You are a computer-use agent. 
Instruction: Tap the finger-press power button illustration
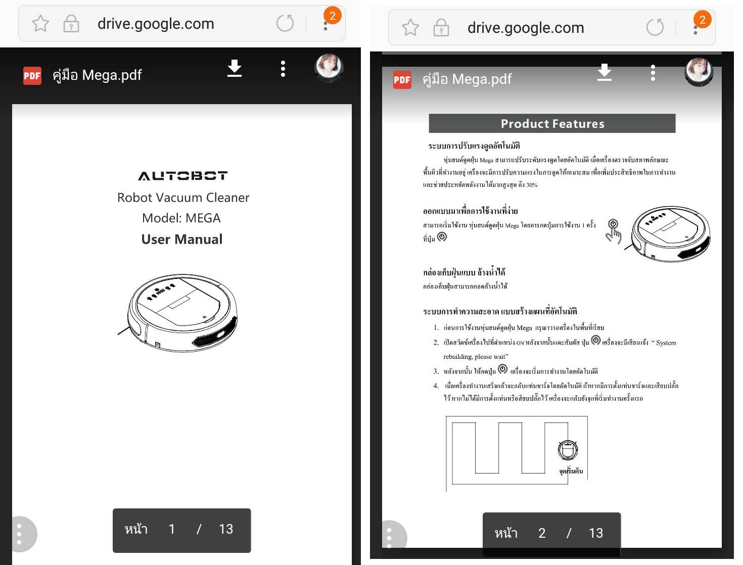(x=613, y=231)
